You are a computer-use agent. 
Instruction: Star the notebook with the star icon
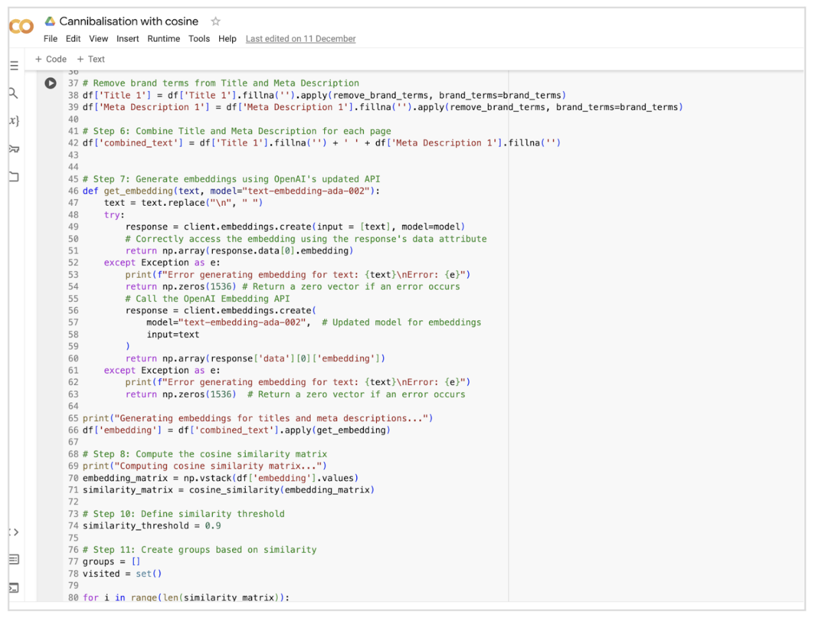215,21
